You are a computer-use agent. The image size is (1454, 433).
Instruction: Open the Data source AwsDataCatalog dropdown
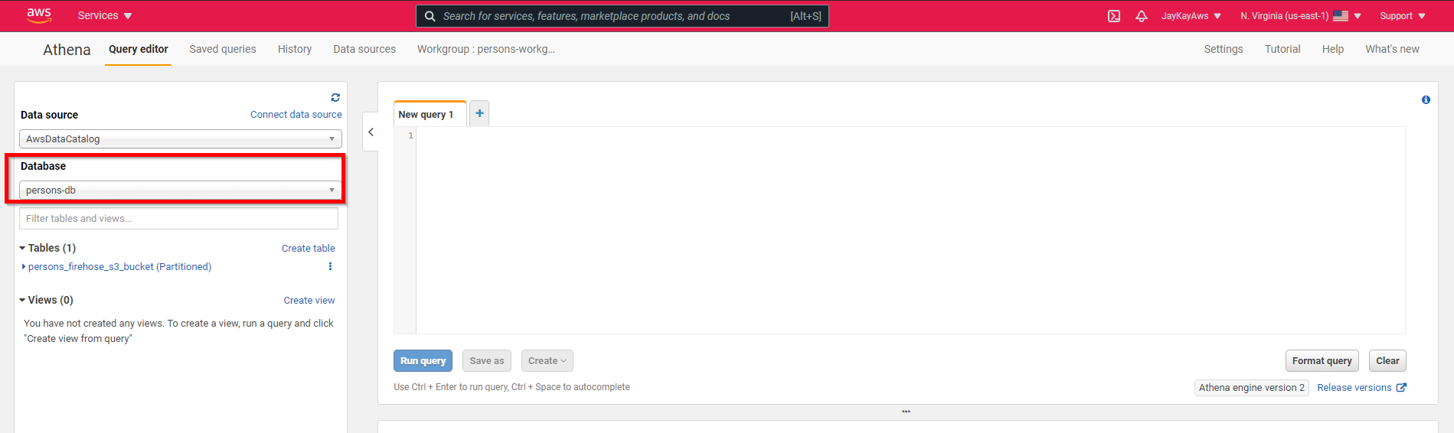180,138
